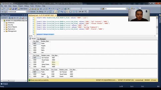The height and width of the screenshot is (90, 161).
Task: Open the 100 % zoom dropdown
Action: coord(34,36)
